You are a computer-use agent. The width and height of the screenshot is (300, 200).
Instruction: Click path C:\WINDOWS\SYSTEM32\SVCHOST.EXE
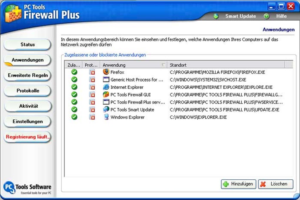[208, 80]
